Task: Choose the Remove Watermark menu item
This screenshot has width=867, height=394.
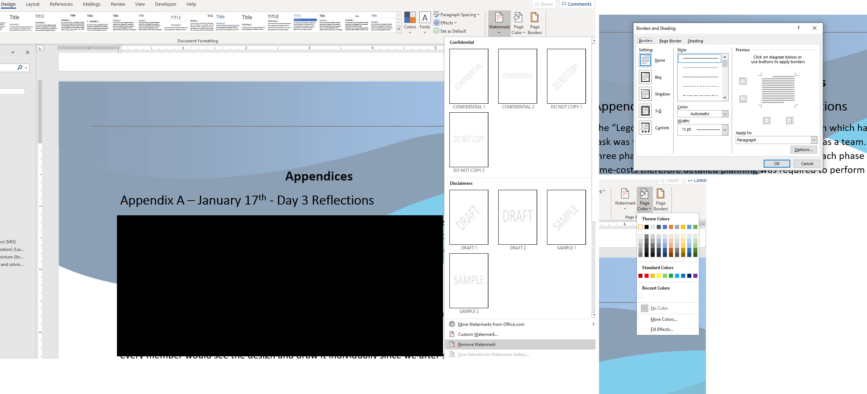Action: coord(476,344)
